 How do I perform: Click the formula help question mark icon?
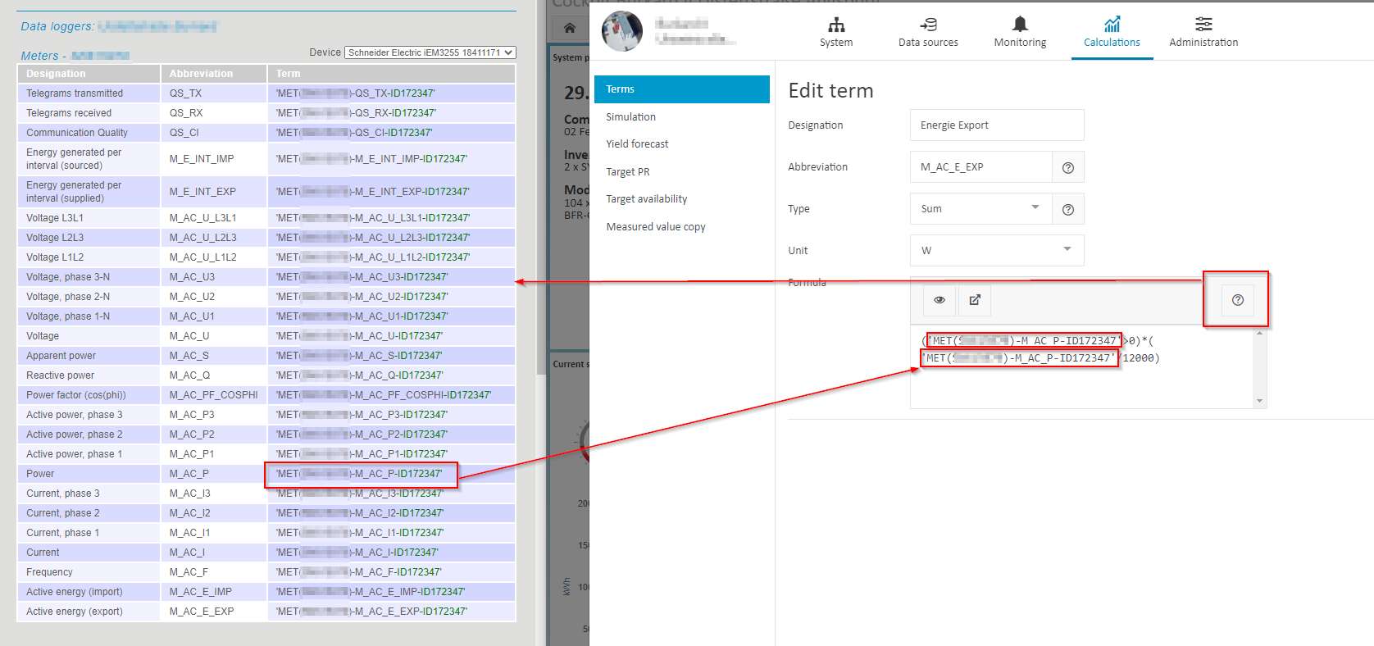(x=1237, y=300)
